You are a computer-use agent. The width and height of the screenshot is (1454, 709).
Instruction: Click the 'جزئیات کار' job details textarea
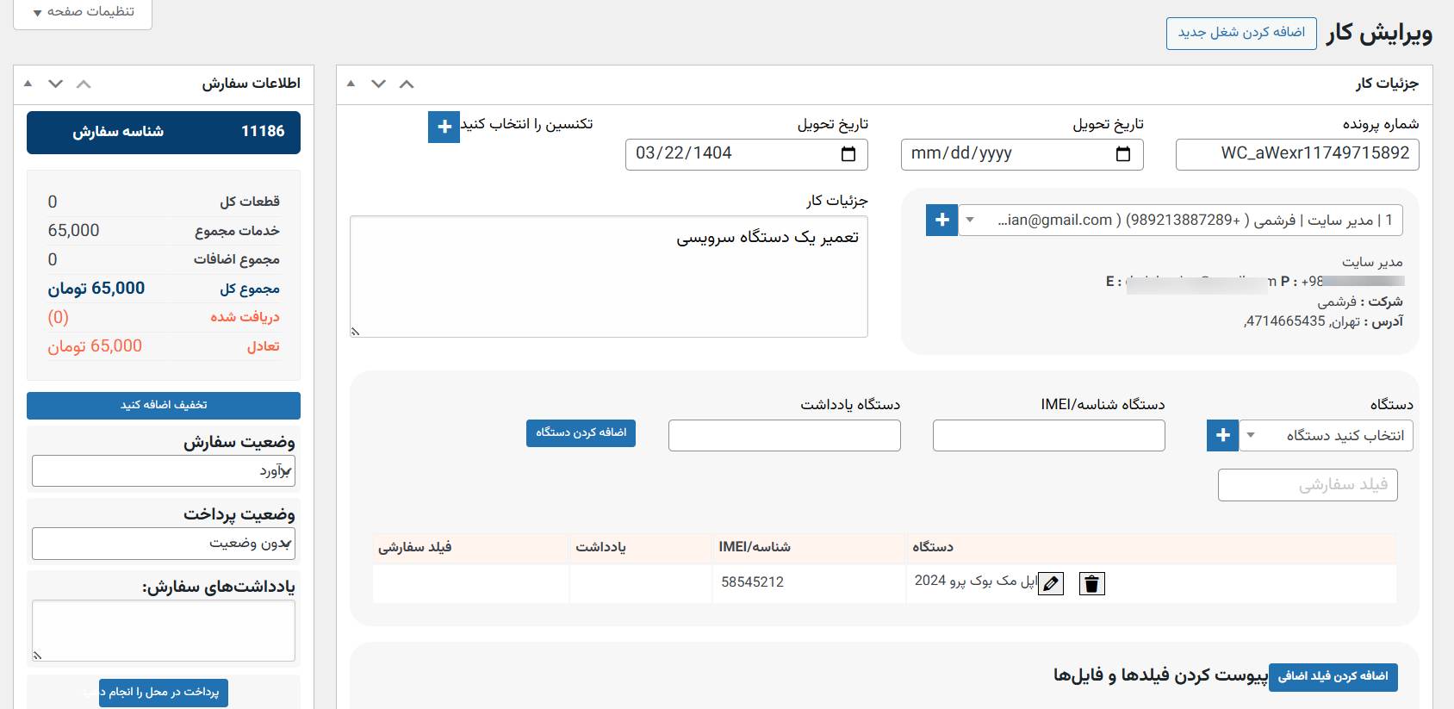click(x=609, y=277)
